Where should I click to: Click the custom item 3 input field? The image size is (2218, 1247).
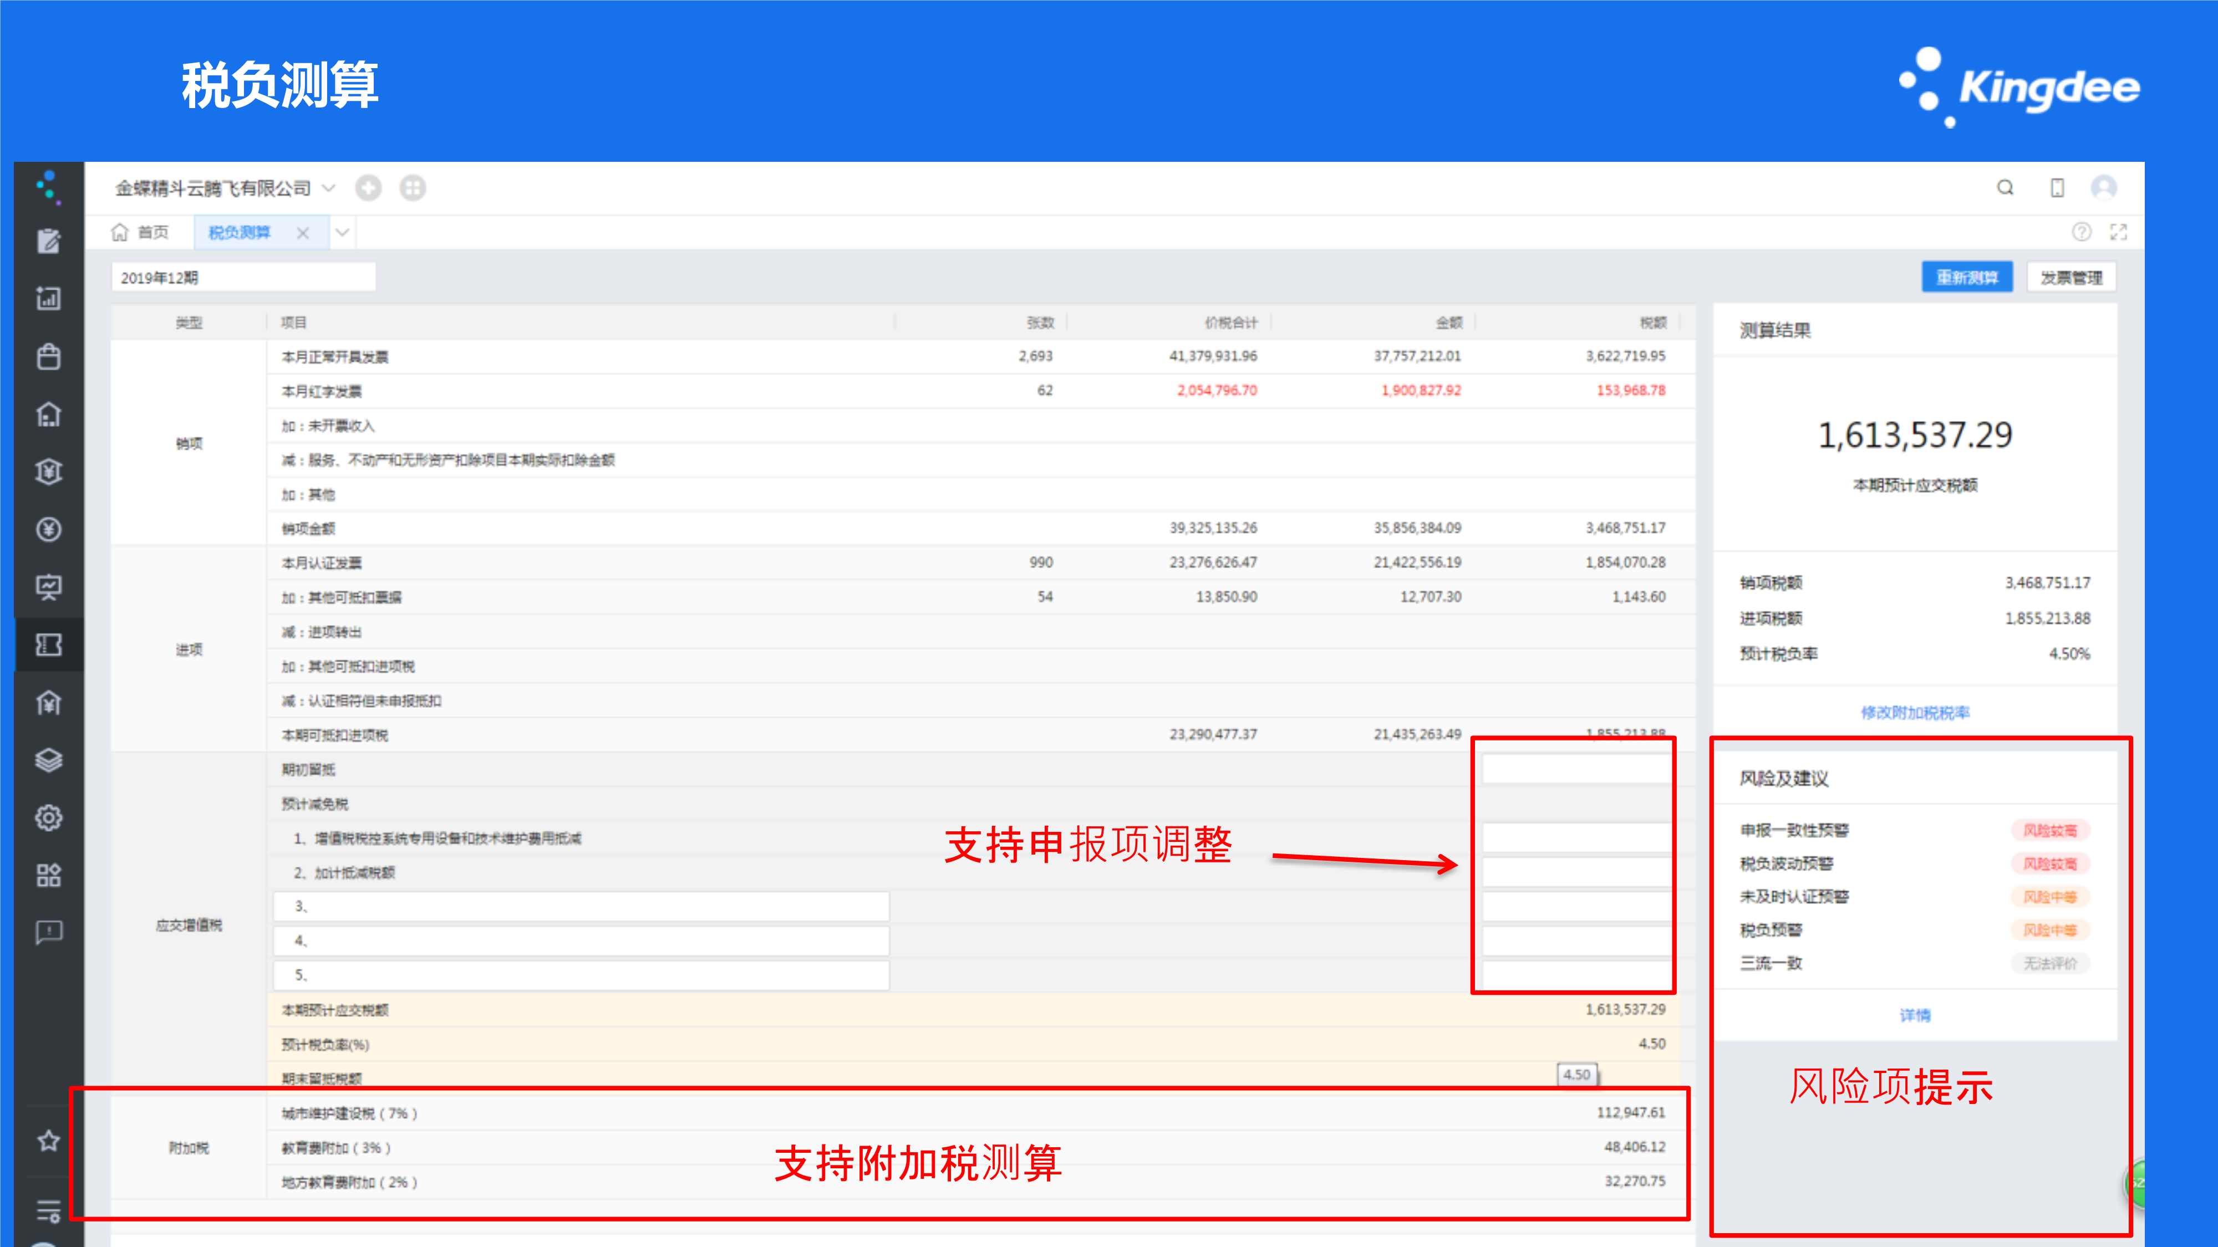pyautogui.click(x=581, y=906)
